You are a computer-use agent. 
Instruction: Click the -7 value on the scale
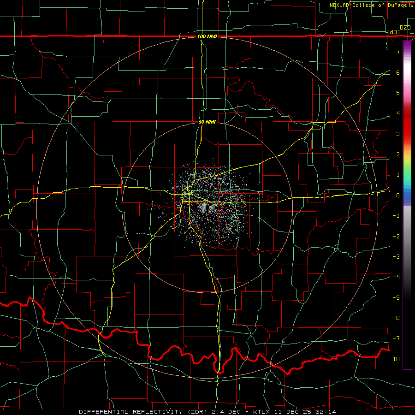pos(396,338)
